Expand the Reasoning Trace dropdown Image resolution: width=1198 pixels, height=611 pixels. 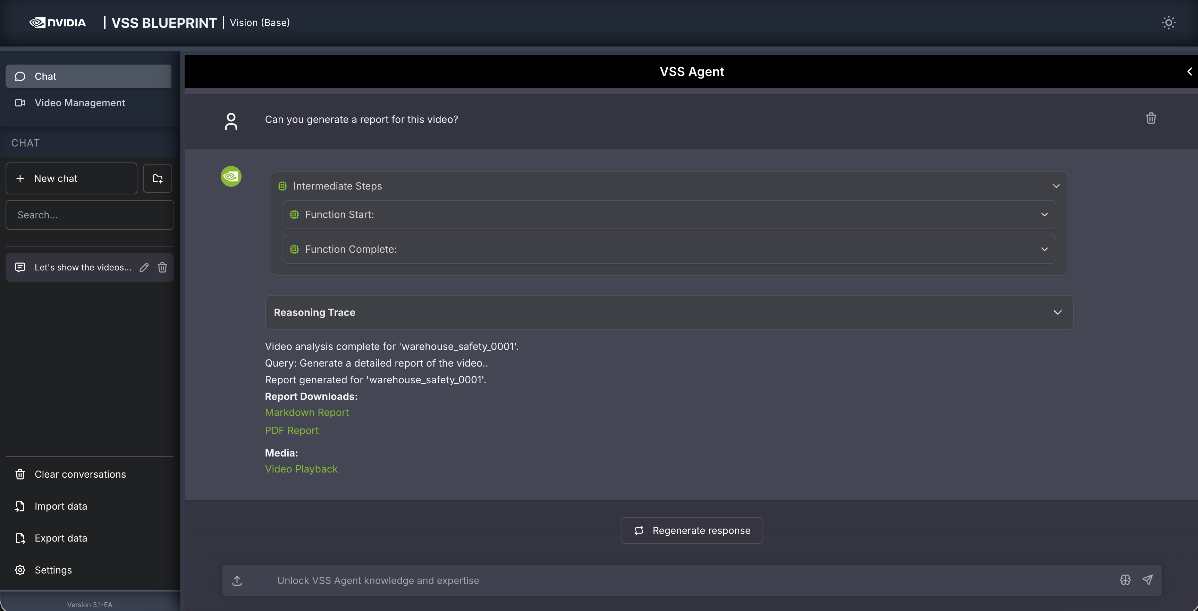pyautogui.click(x=1057, y=312)
